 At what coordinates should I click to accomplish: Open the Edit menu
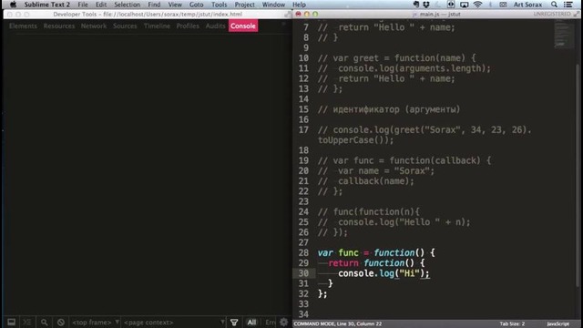point(101,5)
